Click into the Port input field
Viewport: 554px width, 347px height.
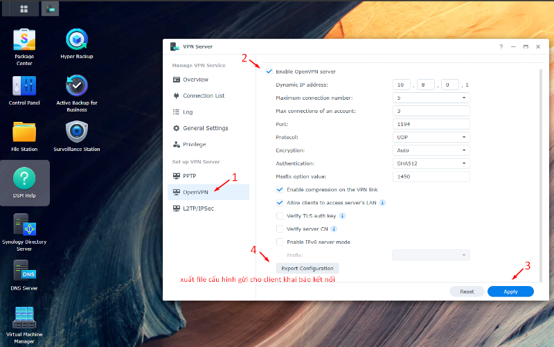[x=431, y=124]
